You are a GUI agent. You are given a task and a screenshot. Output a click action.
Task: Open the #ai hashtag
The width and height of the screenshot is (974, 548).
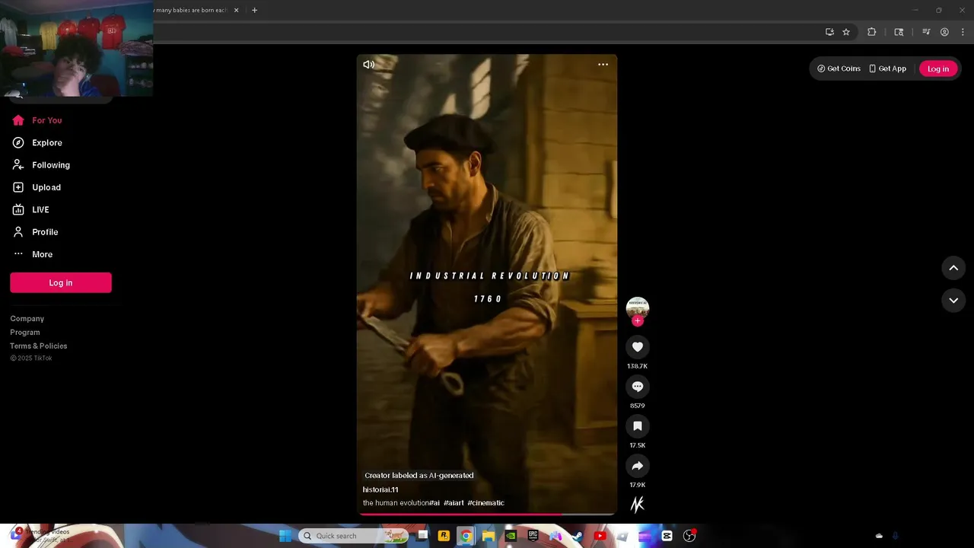pos(434,503)
